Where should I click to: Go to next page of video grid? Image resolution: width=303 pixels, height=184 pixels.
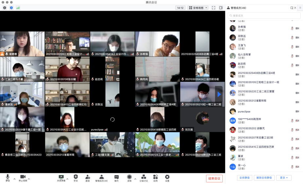tap(219, 94)
